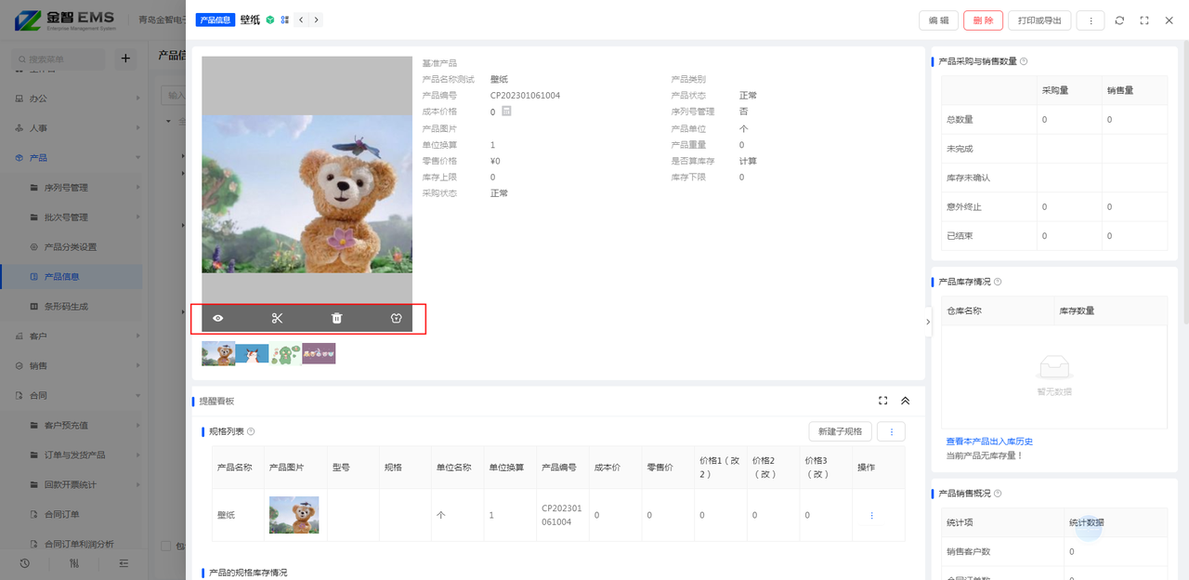Image resolution: width=1189 pixels, height=580 pixels.
Task: Click the clock history icon at sidebar bottom
Action: click(x=24, y=563)
